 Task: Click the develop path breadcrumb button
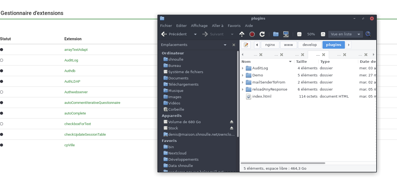pos(310,45)
